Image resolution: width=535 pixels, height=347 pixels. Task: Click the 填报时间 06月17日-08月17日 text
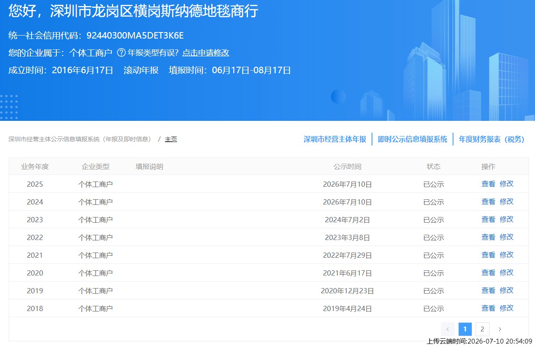point(230,70)
